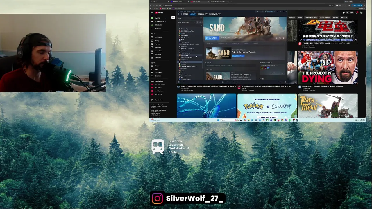Switch to Steam STORE tab
The width and height of the screenshot is (372, 209).
185,14
